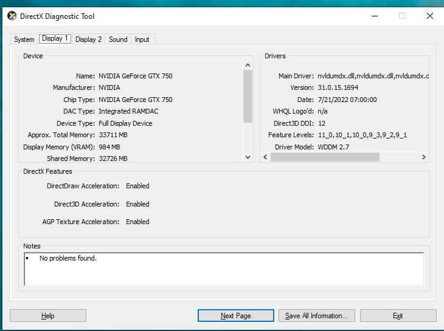The height and width of the screenshot is (331, 444).
Task: Click the Display 1 tab
Action: point(55,39)
